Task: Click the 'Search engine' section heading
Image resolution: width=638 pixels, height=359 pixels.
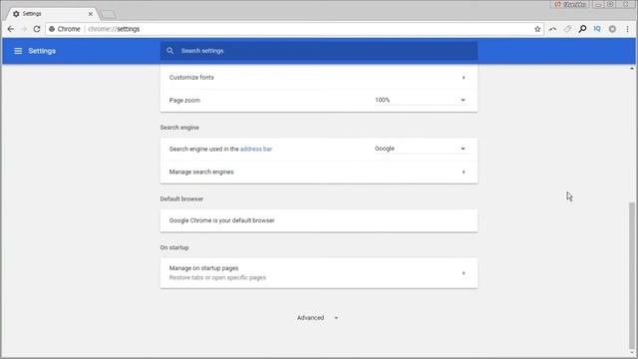Action: tap(179, 128)
